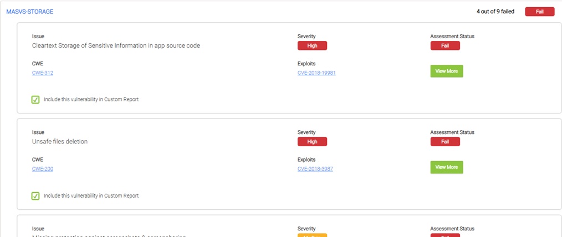Collapse the MASVS-STORAGE section header
Screen dimensions: 562x237
coord(30,11)
